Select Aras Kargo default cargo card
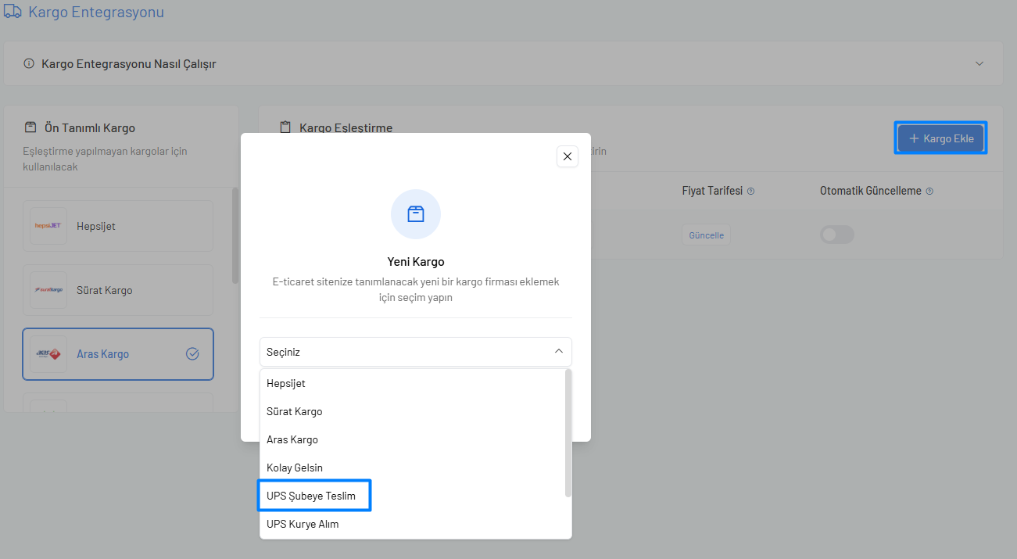 [x=118, y=354]
